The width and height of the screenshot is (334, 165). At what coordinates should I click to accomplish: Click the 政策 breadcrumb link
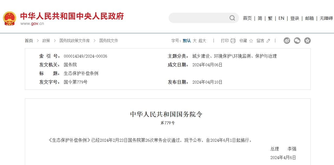(x=46, y=41)
